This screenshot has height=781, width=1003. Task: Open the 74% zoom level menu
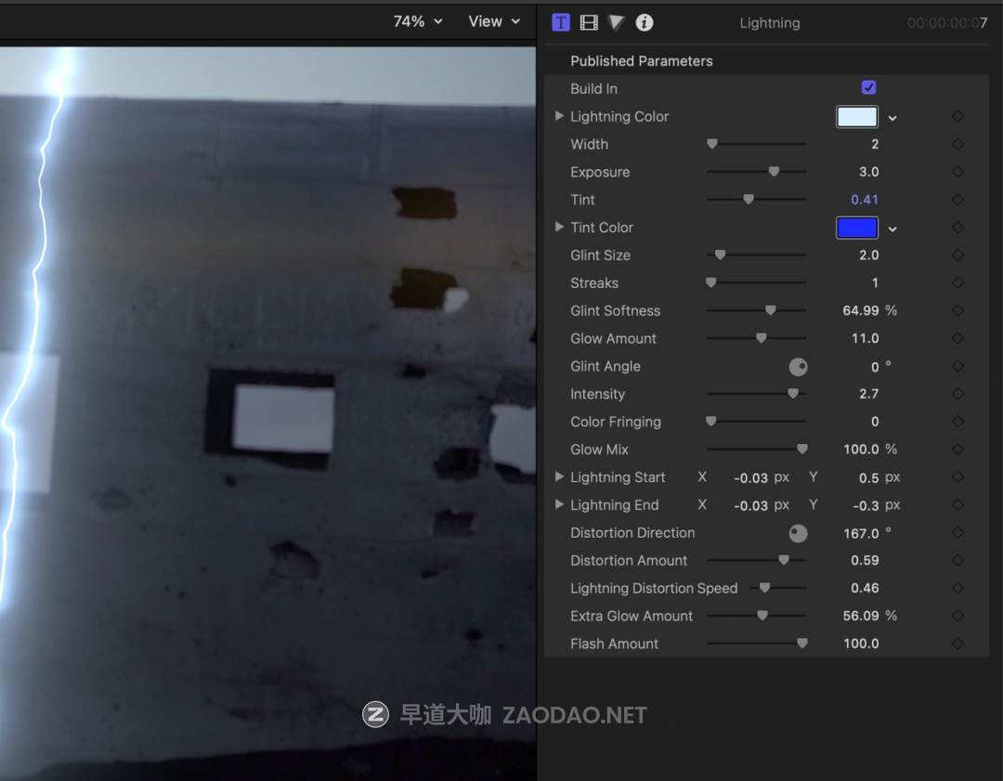418,21
